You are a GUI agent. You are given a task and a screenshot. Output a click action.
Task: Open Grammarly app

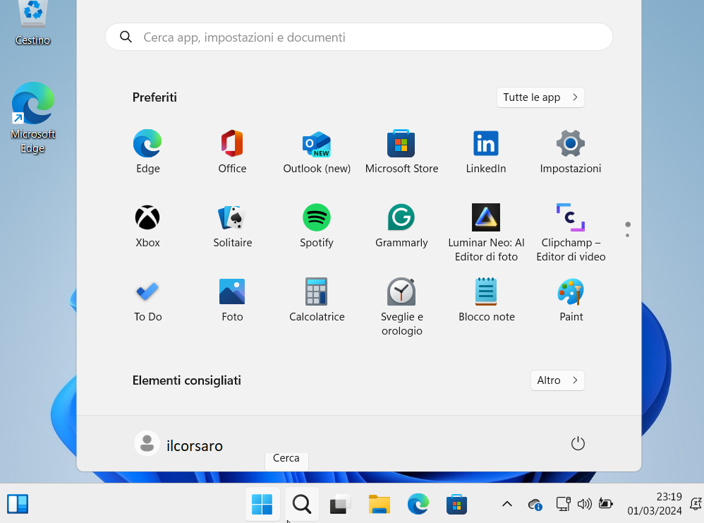click(401, 226)
